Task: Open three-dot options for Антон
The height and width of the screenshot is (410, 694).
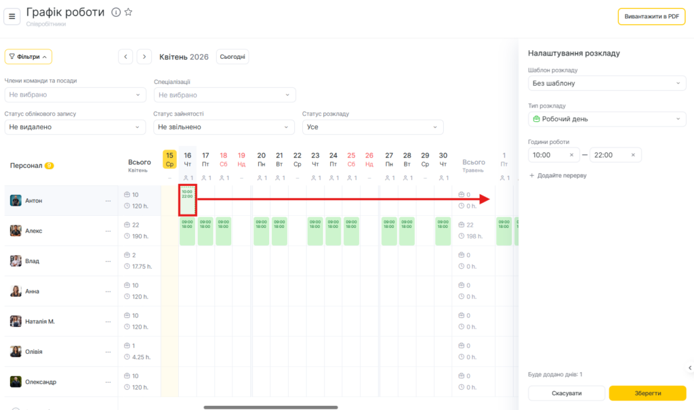Action: coord(108,201)
